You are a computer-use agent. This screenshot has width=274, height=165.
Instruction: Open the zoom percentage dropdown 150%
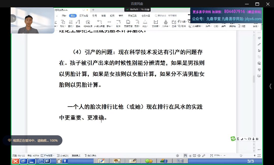point(217,155)
